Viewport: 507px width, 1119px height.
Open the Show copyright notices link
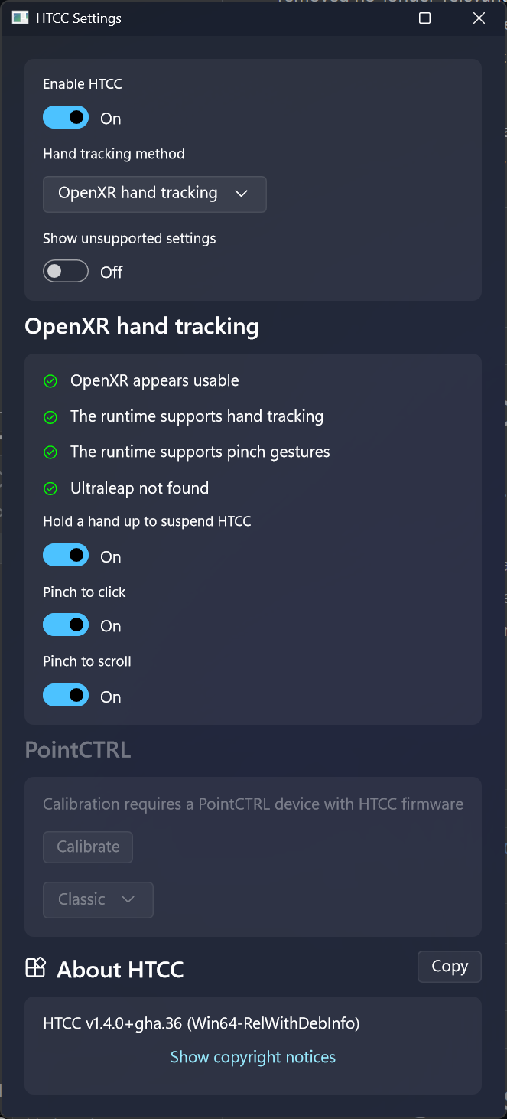coord(253,1057)
